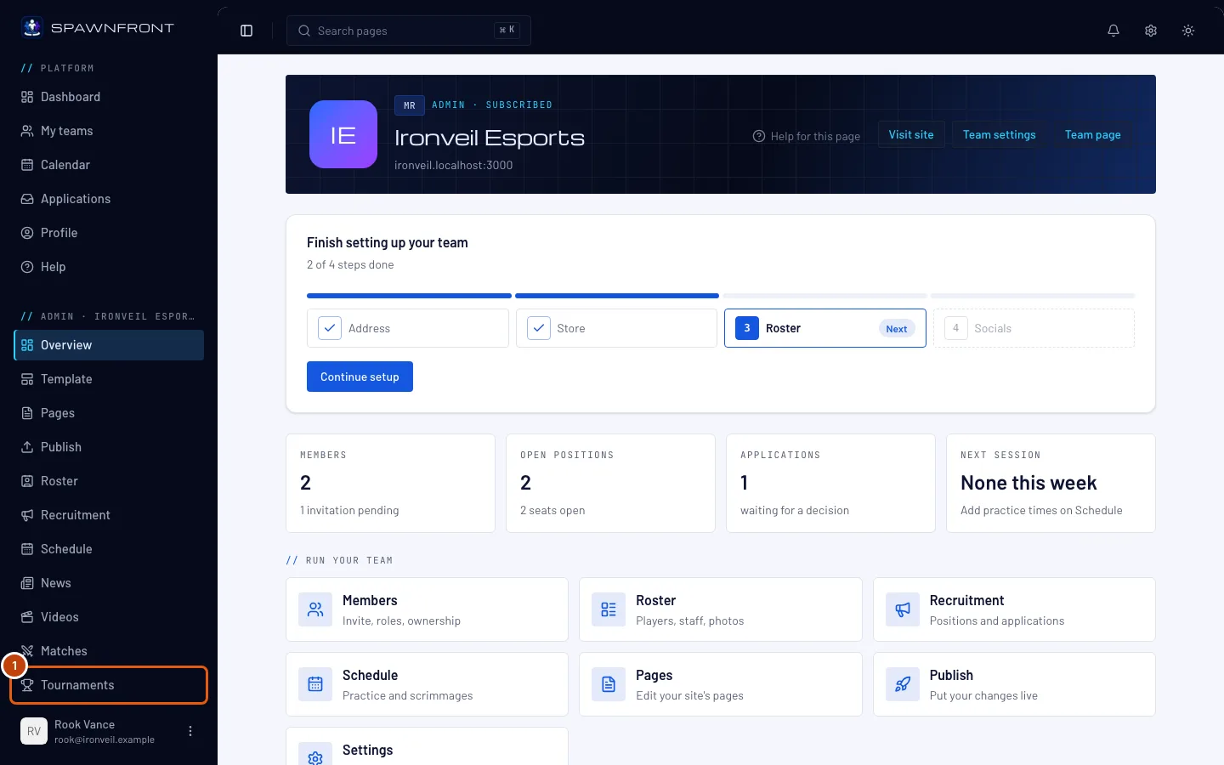Open My teams in sidebar
This screenshot has width=1224, height=765.
[x=109, y=131]
